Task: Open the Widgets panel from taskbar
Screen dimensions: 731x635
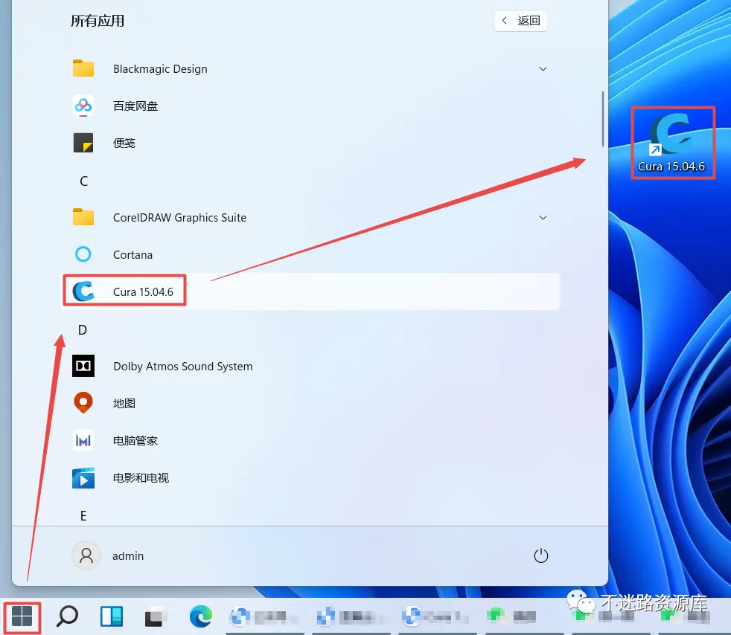Action: (112, 617)
